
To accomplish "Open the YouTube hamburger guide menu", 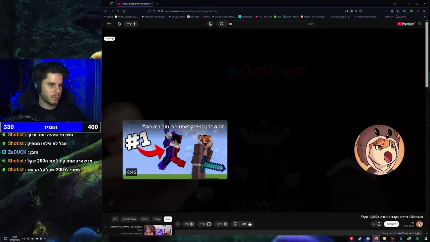I will 419,24.
